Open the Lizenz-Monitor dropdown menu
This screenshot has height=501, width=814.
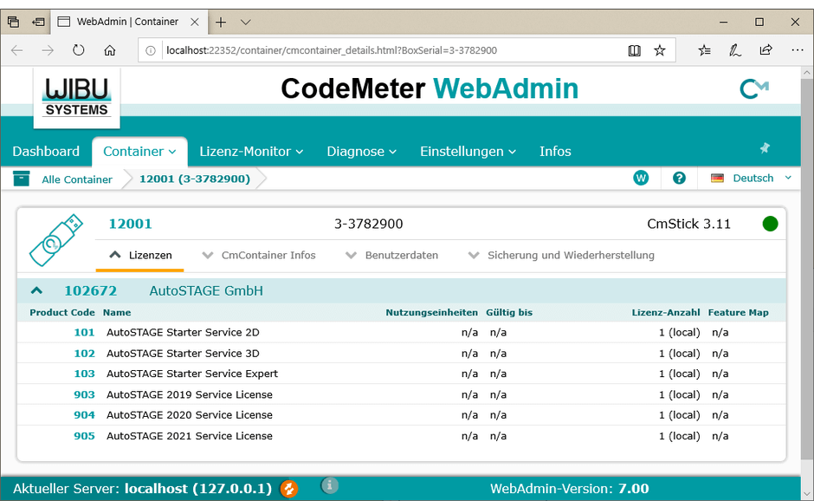pos(251,151)
